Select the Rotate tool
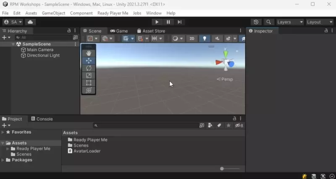Screen dimensions: 336x179 (x=89, y=68)
